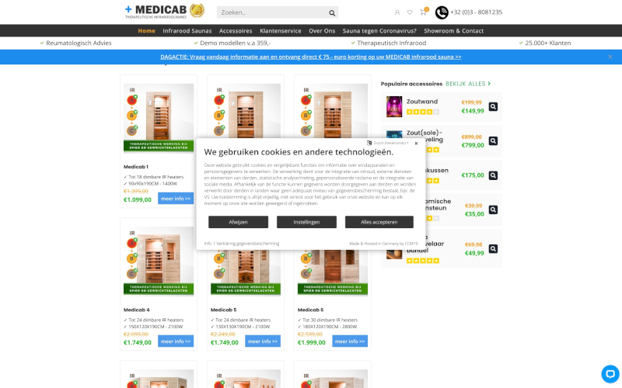Dismiss the blue DAGACTIE banner
The image size is (622, 388).
(610, 57)
